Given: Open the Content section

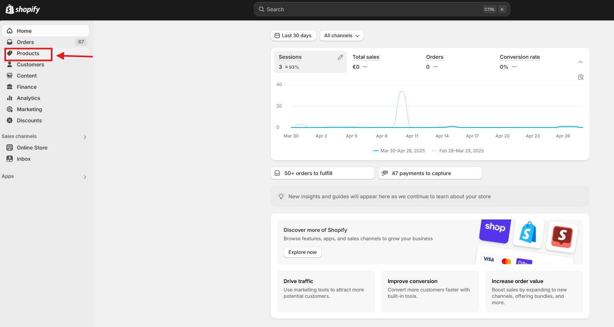Looking at the screenshot, I should (x=46, y=76).
